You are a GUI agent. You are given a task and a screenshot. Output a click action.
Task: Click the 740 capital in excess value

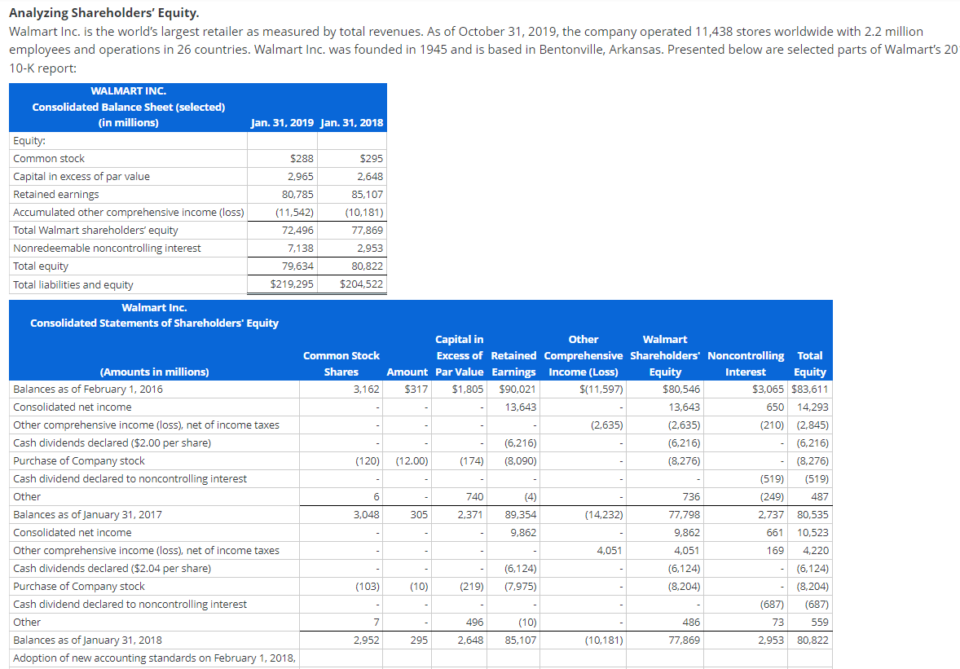pos(474,497)
